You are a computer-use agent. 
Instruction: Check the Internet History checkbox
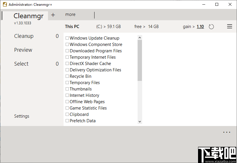tap(67, 95)
